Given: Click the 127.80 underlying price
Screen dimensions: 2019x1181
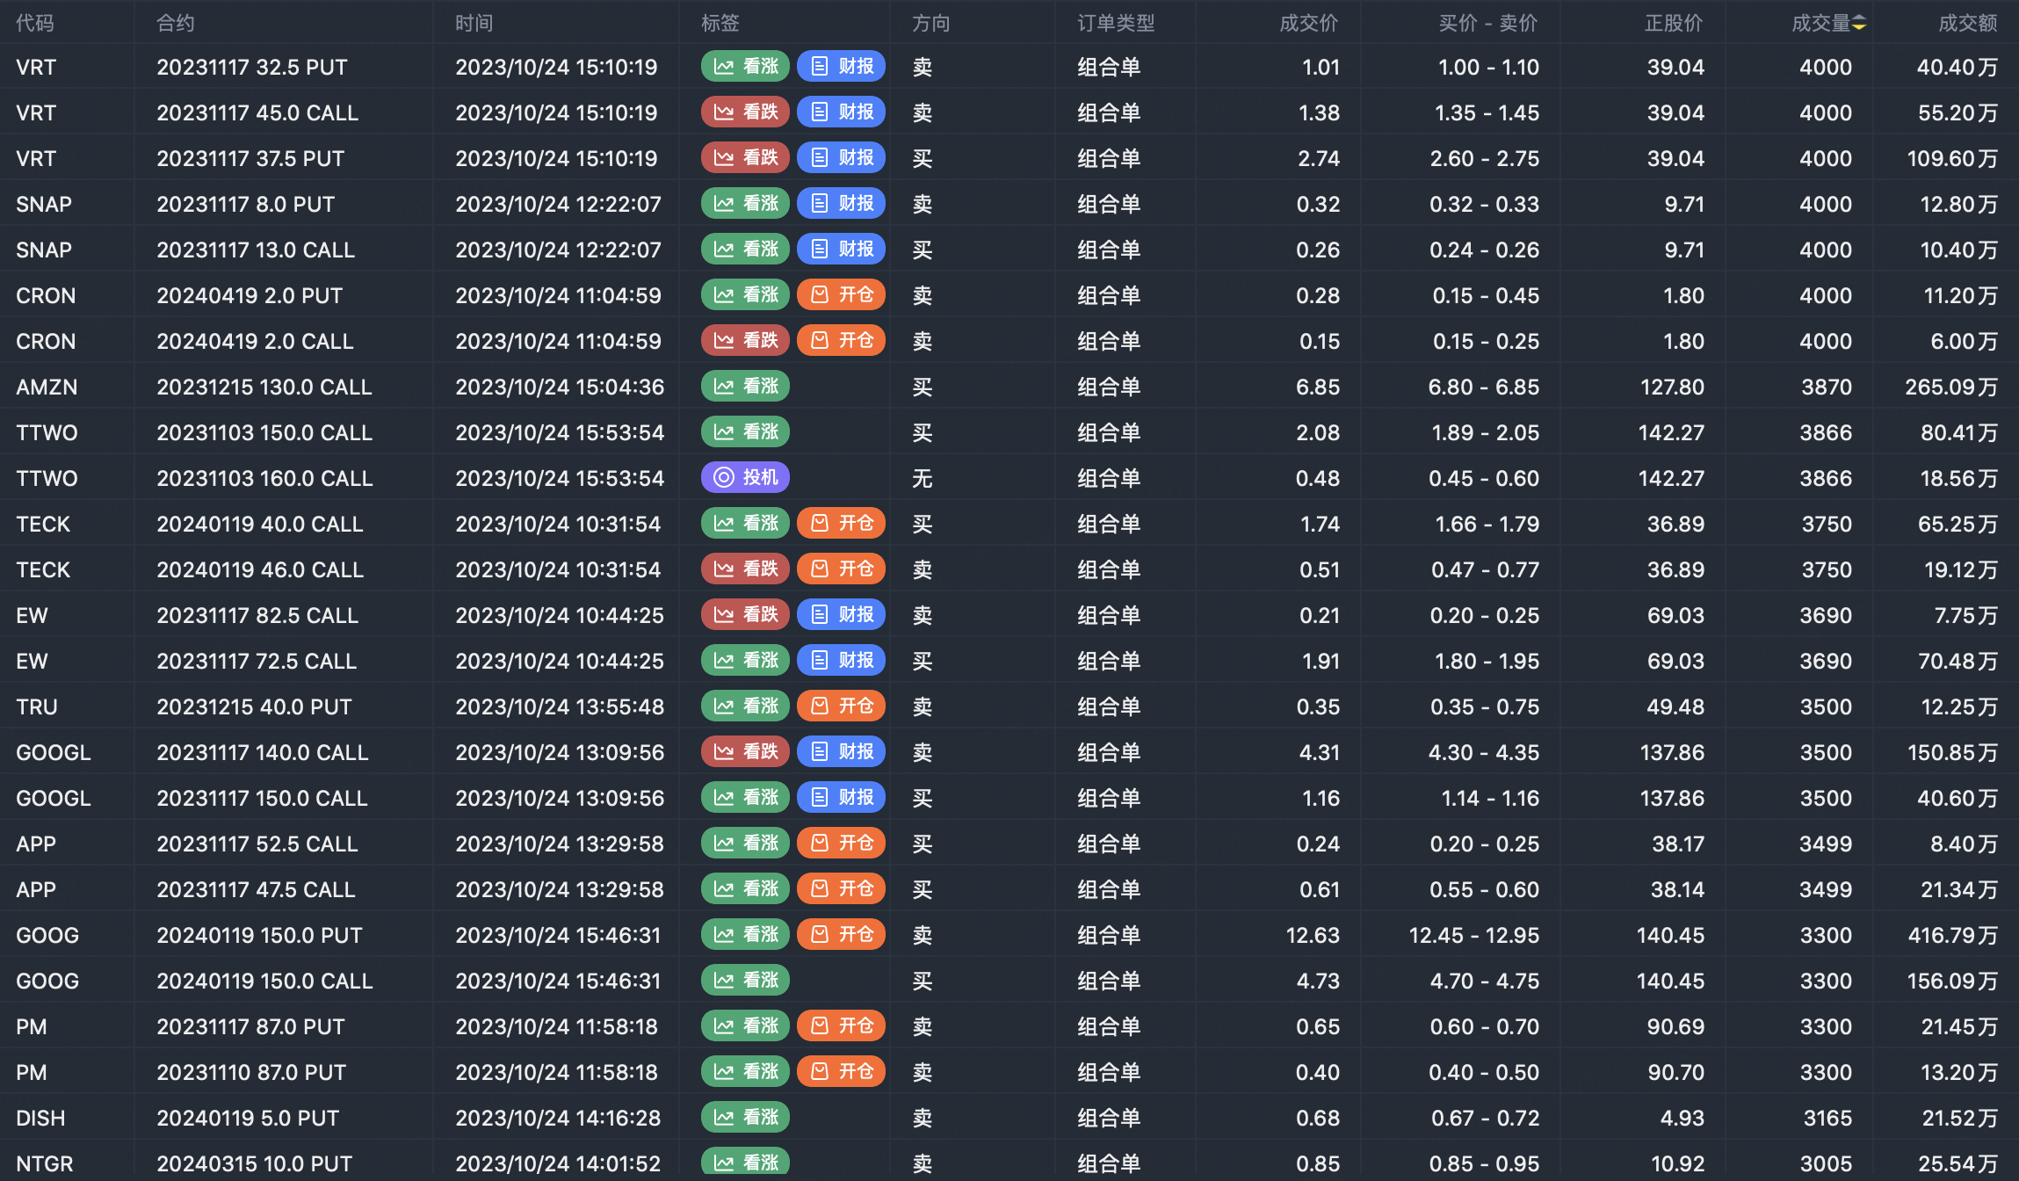Looking at the screenshot, I should (1672, 388).
